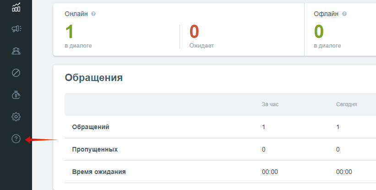Click the Онлайн panel title

tap(76, 14)
